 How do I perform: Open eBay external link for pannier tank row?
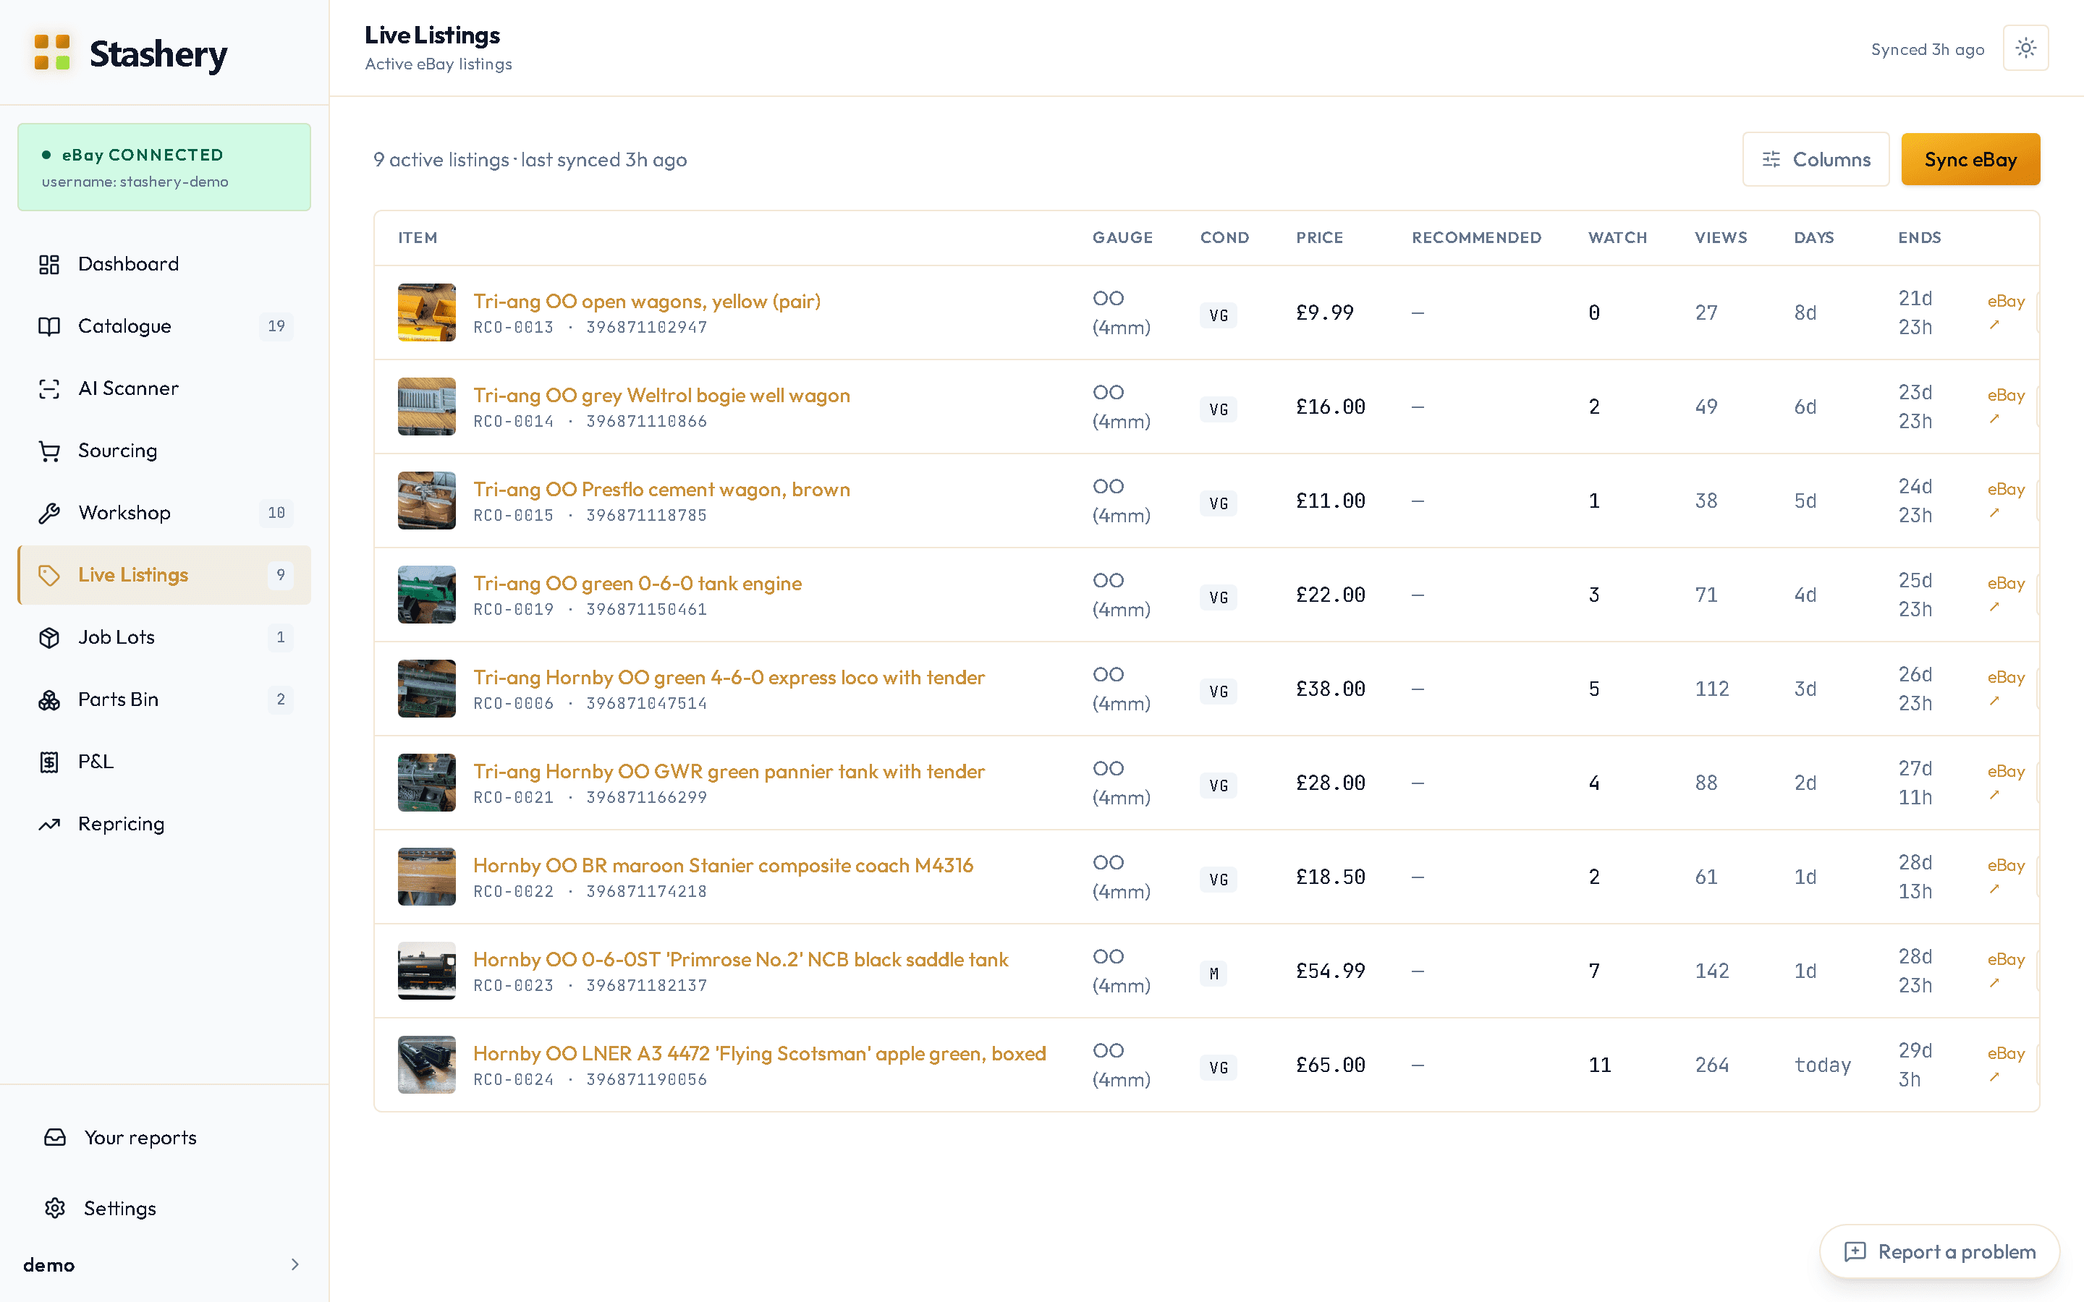tap(2006, 782)
